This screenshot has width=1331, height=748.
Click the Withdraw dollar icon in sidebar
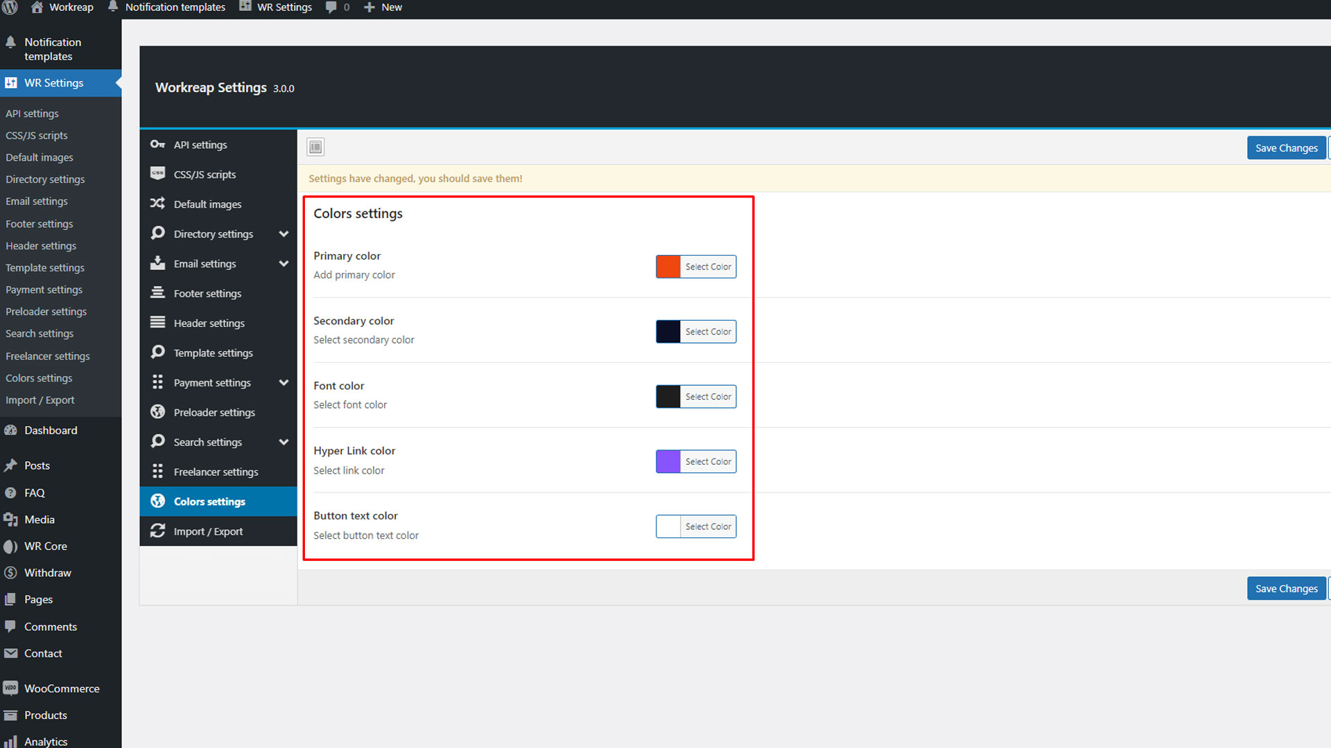10,573
